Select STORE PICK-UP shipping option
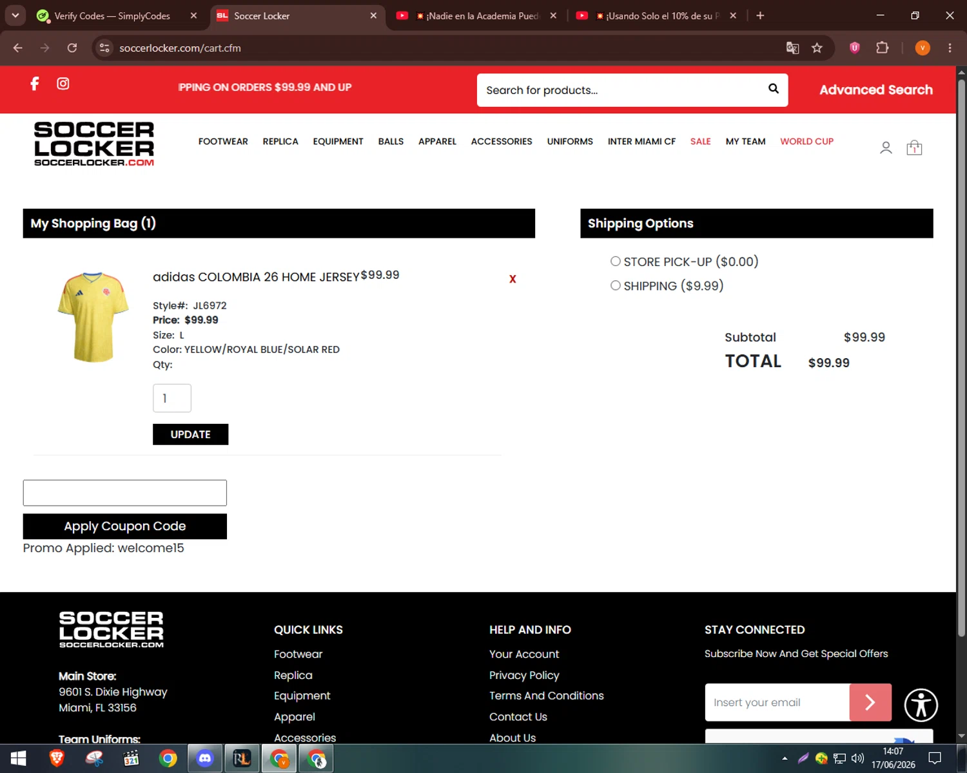This screenshot has height=773, width=967. [x=616, y=261]
